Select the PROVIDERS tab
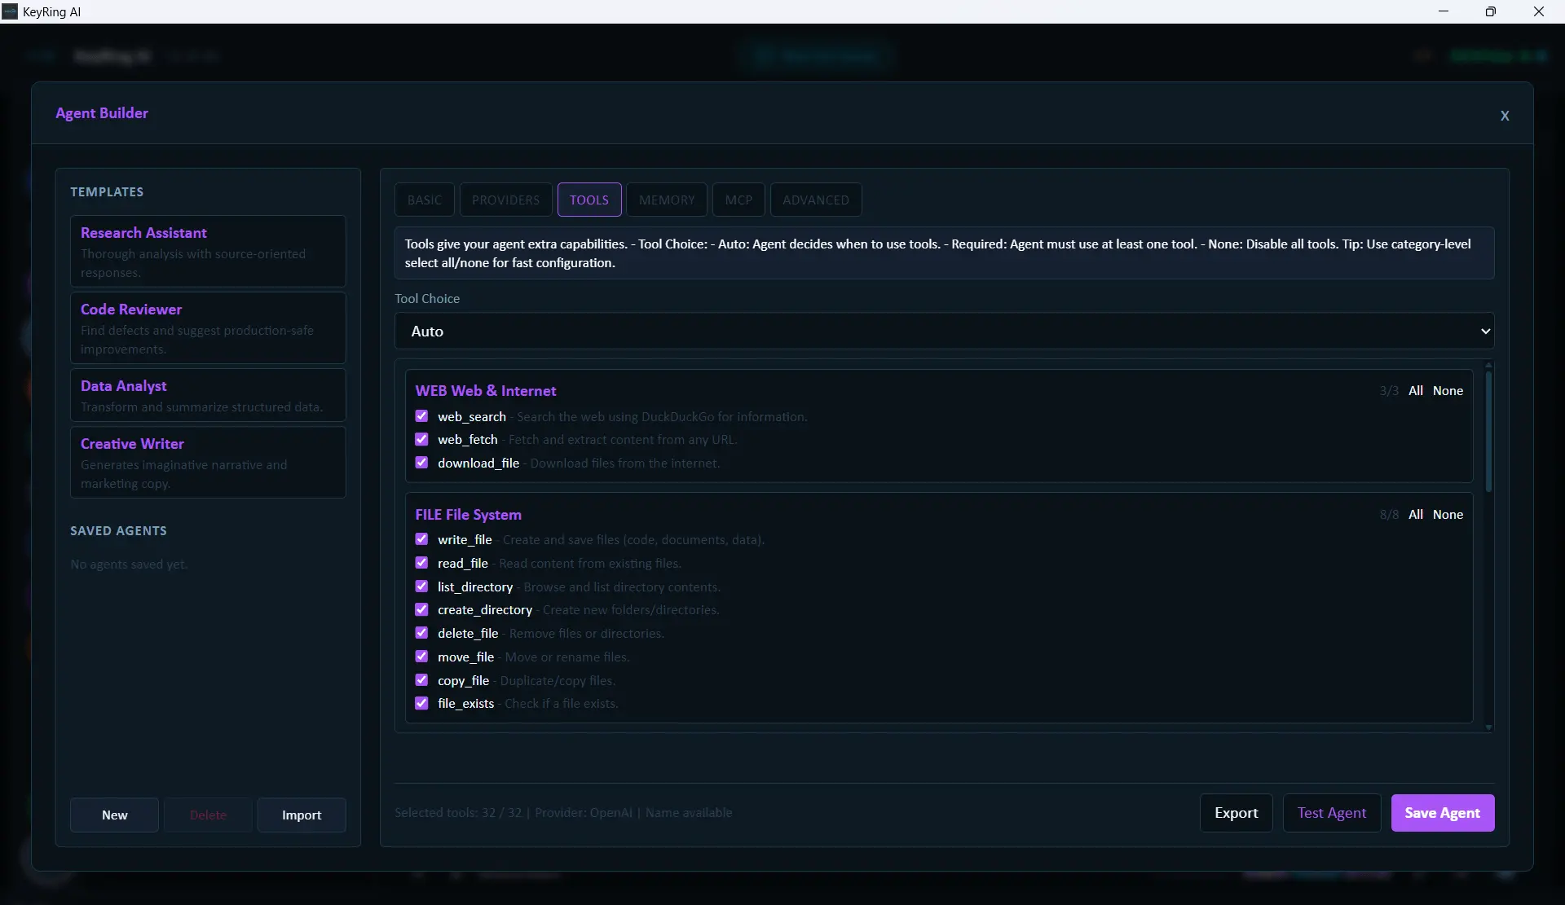This screenshot has height=905, width=1565. [x=505, y=200]
